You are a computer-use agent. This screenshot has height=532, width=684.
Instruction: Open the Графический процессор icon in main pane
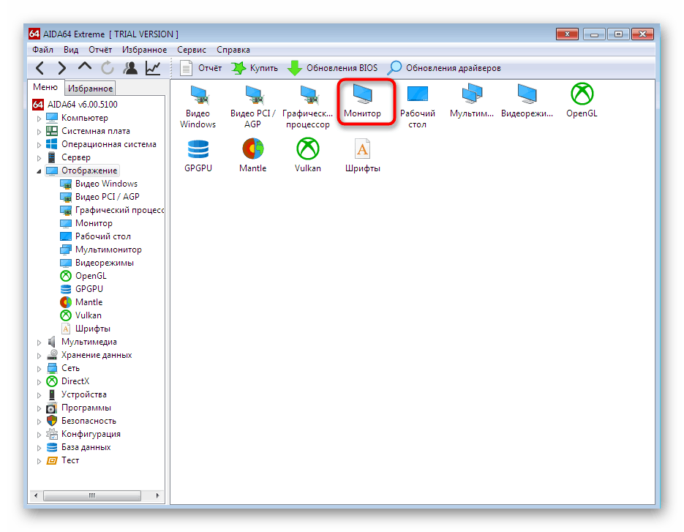307,107
